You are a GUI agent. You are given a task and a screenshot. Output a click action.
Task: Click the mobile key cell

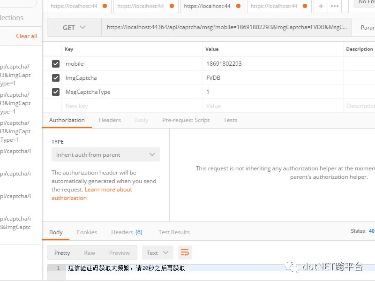point(132,64)
